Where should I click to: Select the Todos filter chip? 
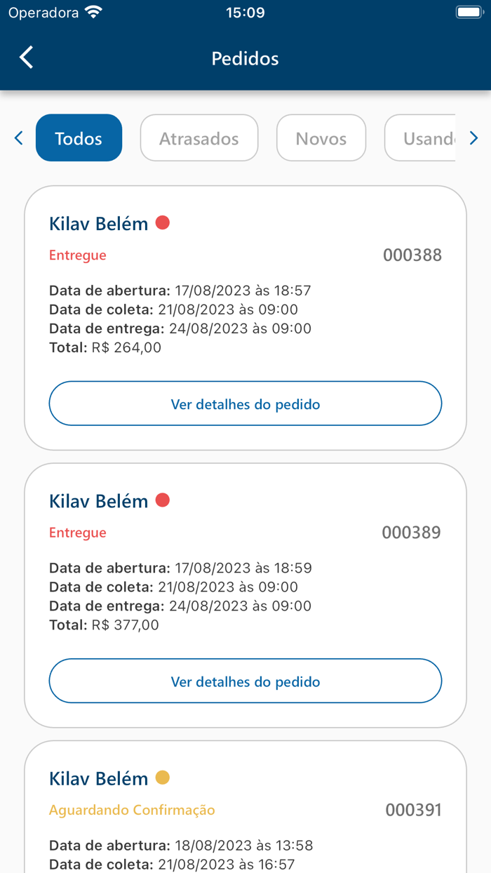coord(79,138)
